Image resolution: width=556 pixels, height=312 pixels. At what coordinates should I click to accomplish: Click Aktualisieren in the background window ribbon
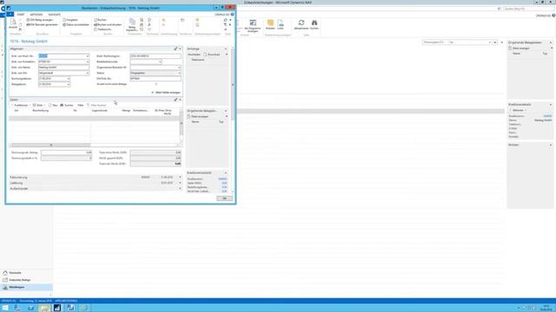301,25
